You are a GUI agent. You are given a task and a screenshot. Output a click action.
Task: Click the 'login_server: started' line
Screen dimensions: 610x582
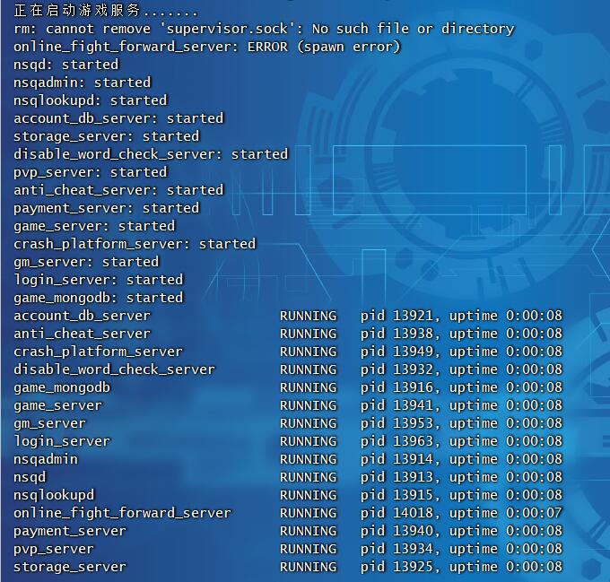(x=99, y=280)
